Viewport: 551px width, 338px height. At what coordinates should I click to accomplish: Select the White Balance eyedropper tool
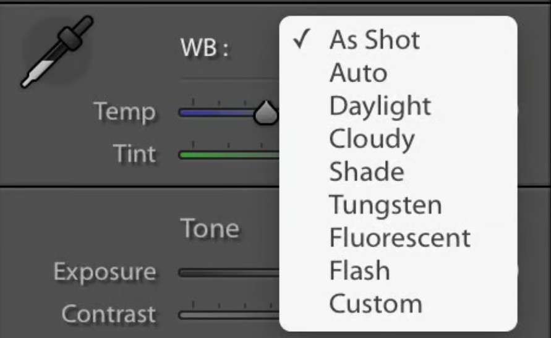pyautogui.click(x=57, y=52)
